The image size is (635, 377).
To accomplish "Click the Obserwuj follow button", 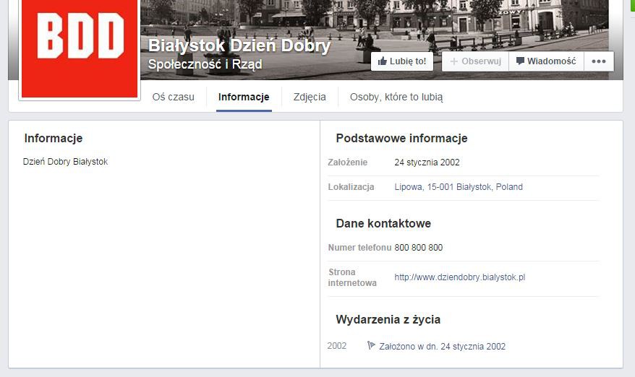I will click(475, 61).
